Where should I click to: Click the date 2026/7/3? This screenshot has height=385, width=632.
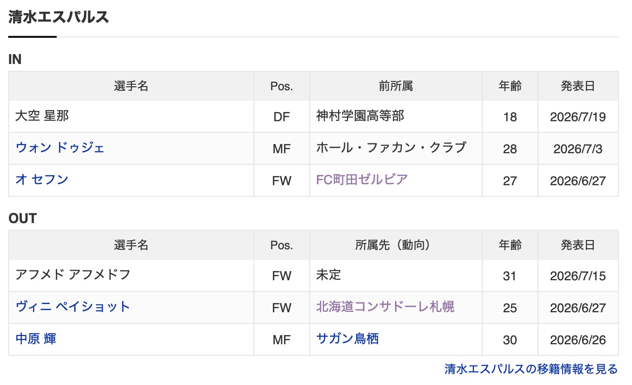coord(578,149)
